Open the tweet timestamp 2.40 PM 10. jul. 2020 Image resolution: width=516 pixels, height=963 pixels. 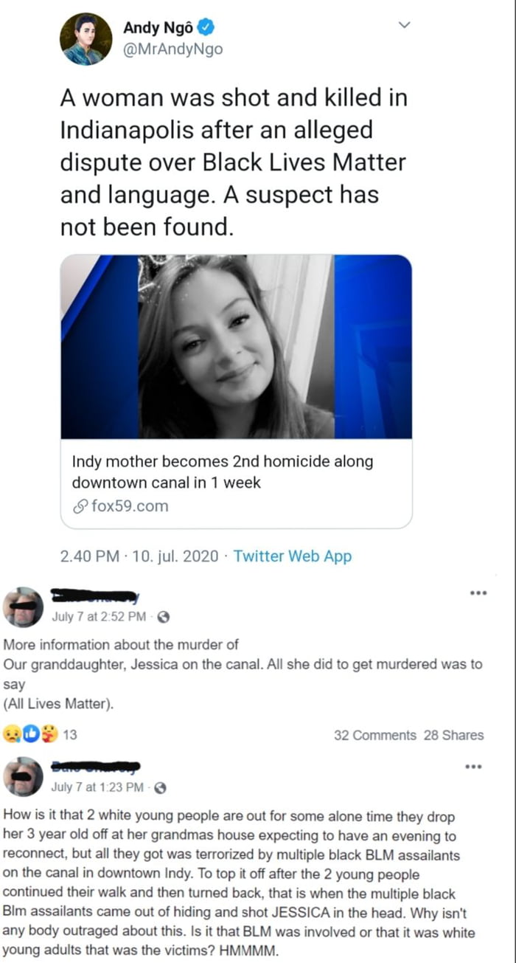tap(139, 556)
